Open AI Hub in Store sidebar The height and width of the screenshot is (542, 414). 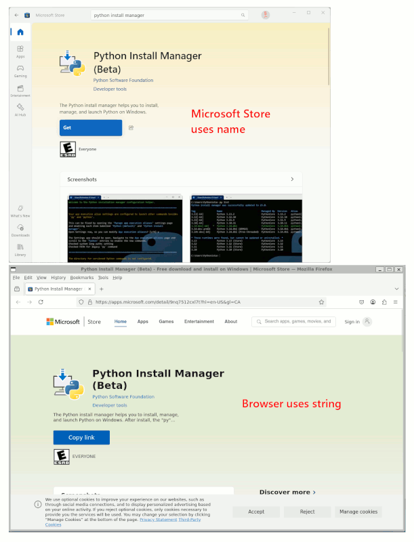[20, 110]
